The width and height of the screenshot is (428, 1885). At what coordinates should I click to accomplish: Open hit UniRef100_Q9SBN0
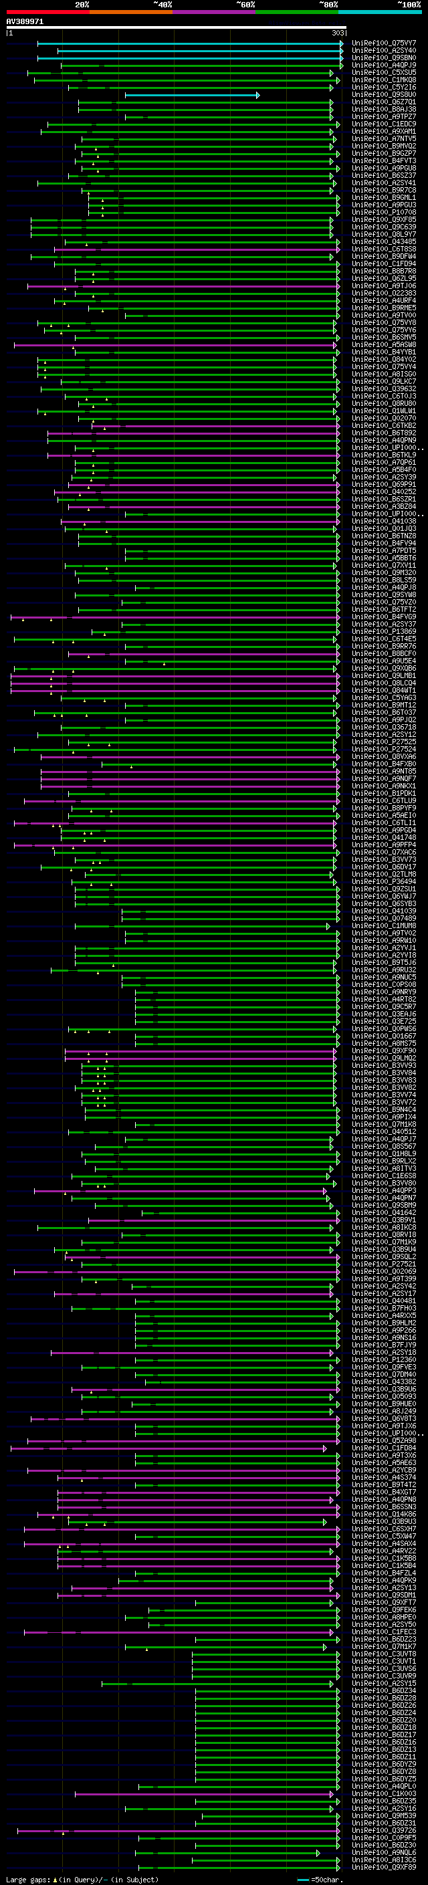coord(383,58)
